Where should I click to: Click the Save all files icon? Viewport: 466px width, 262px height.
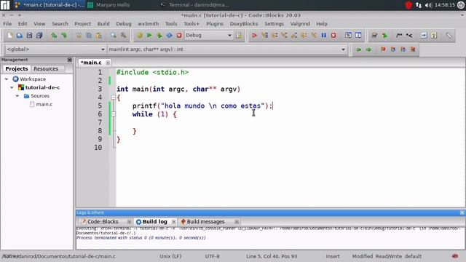(x=39, y=36)
